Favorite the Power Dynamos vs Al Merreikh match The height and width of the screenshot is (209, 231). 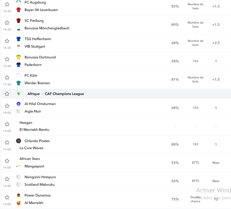7,197
